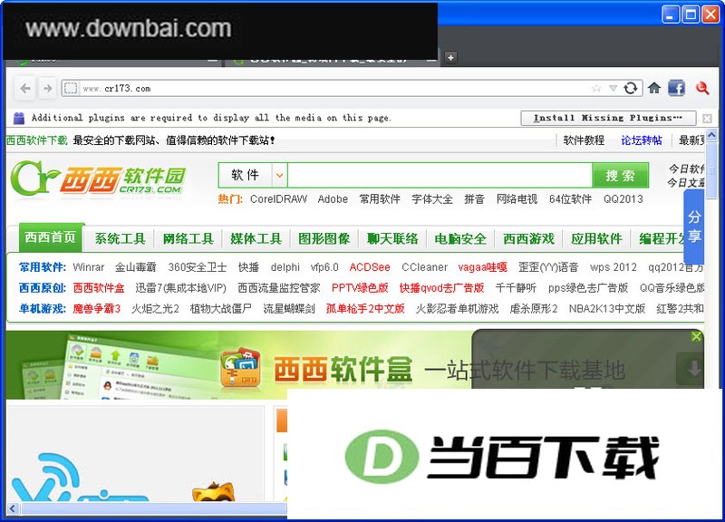Open the Winrar link

88,267
